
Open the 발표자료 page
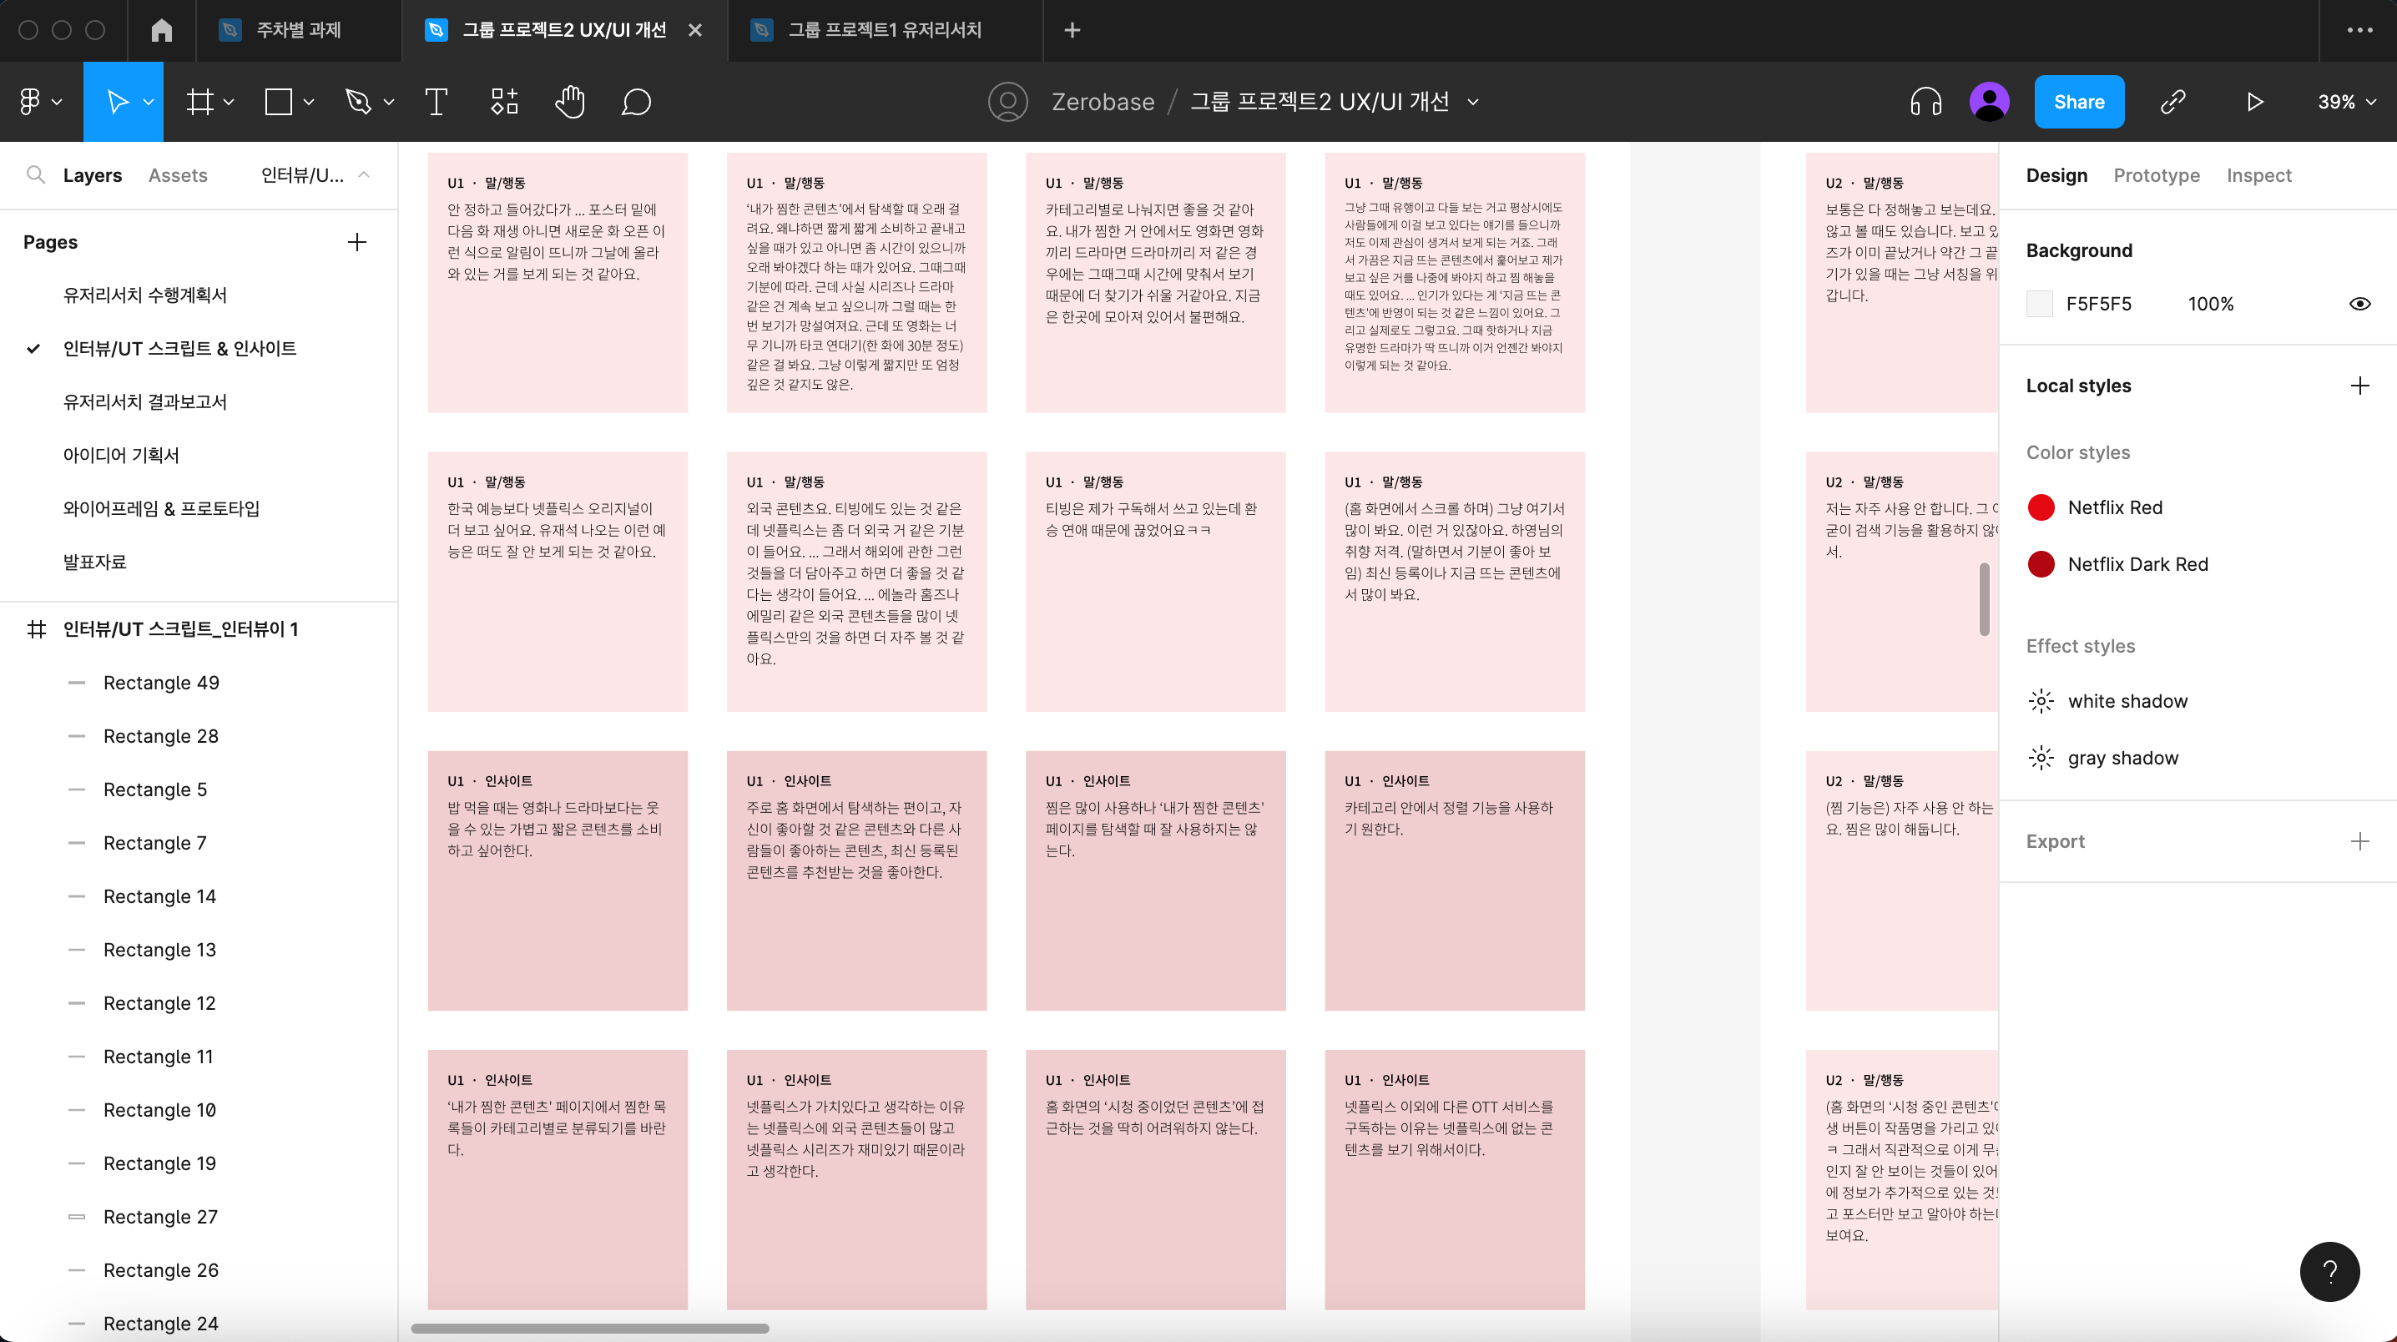pyautogui.click(x=95, y=561)
